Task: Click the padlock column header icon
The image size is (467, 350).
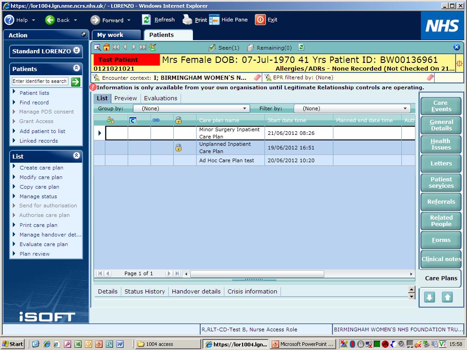Action: (x=178, y=120)
